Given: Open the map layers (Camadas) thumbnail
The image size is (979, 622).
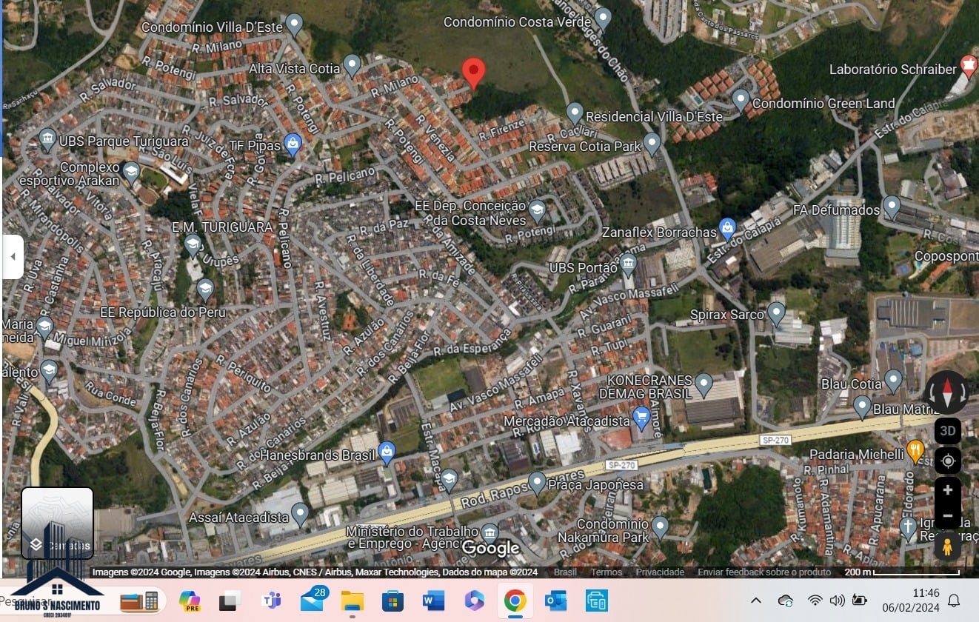Looking at the screenshot, I should [x=57, y=523].
